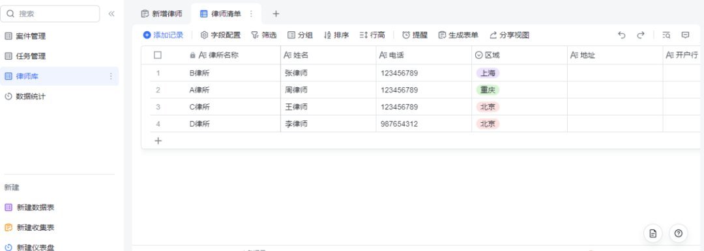Image resolution: width=704 pixels, height=251 pixels.
Task: Add a new view with the plus tab
Action: [x=276, y=14]
